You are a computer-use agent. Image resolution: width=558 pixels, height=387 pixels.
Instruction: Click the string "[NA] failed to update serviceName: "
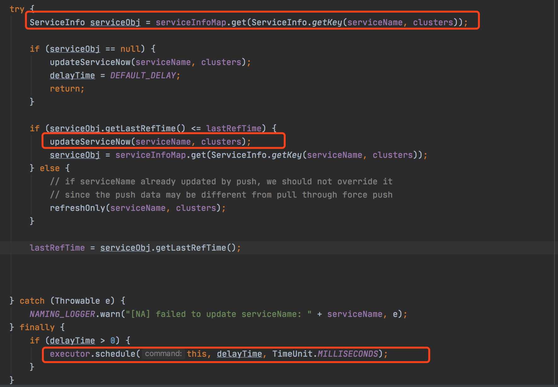pyautogui.click(x=218, y=314)
